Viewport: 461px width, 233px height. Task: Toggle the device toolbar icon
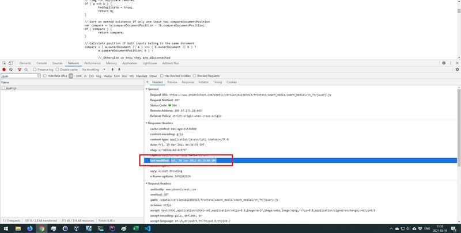(x=11, y=63)
